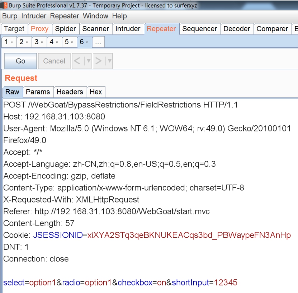This screenshot has width=298, height=293.
Task: Click the Content-Length: 57 line
Action: [39, 223]
